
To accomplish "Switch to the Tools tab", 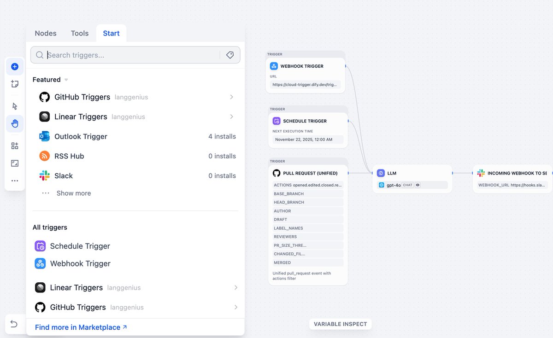I will [80, 33].
